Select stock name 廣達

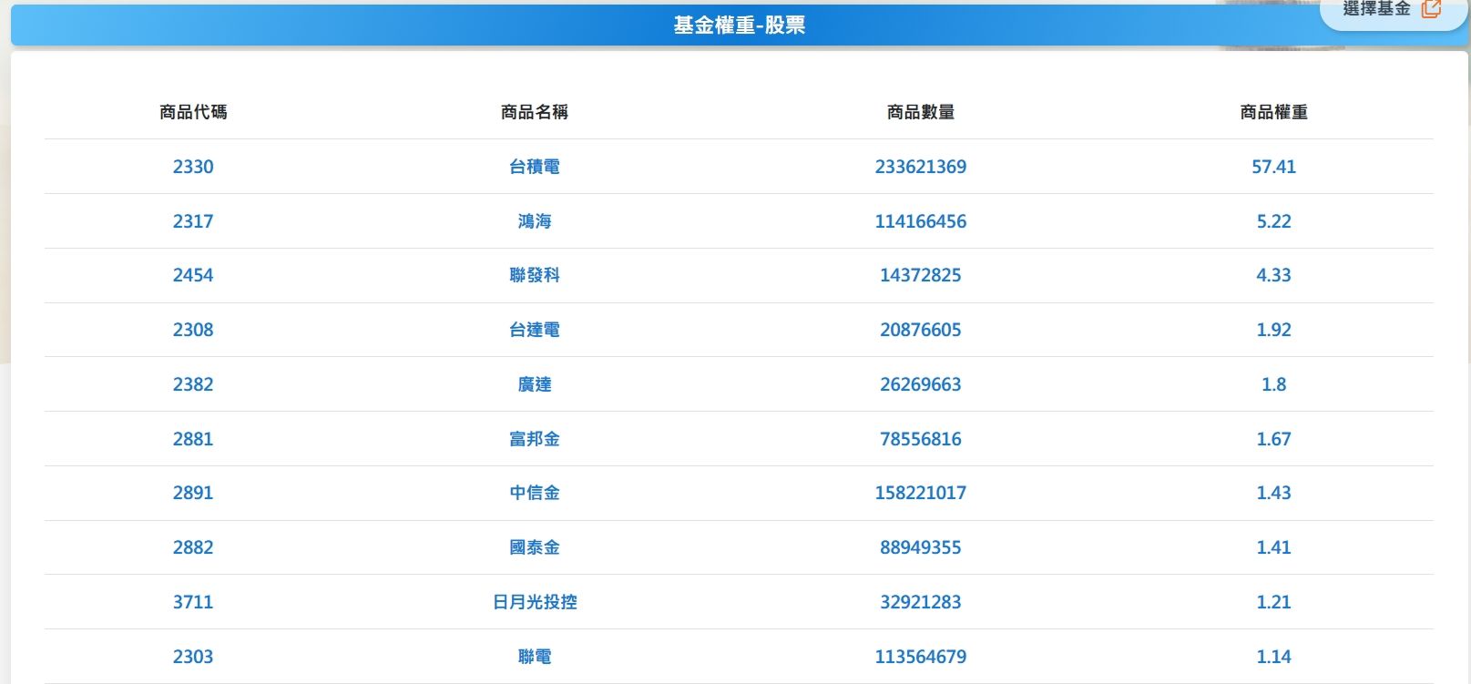[x=535, y=384]
